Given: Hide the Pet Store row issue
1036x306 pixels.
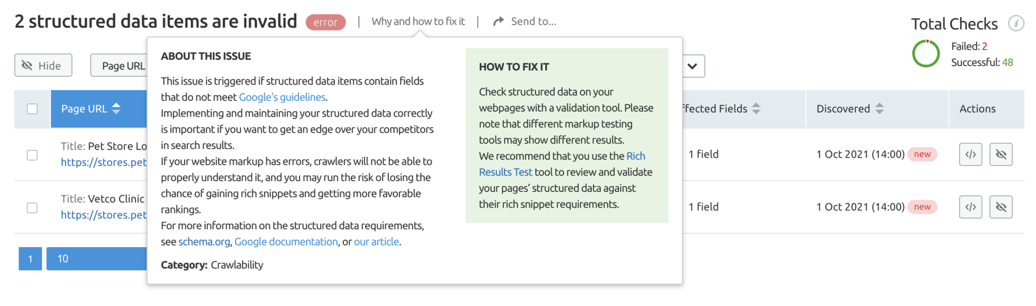Looking at the screenshot, I should 1001,154.
